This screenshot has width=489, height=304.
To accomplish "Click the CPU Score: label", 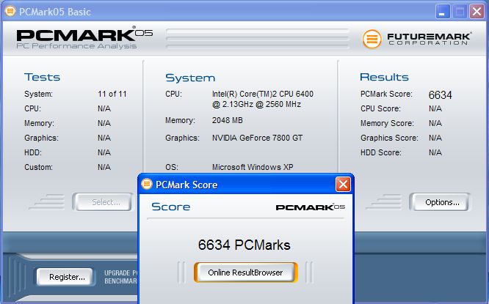I will 380,108.
